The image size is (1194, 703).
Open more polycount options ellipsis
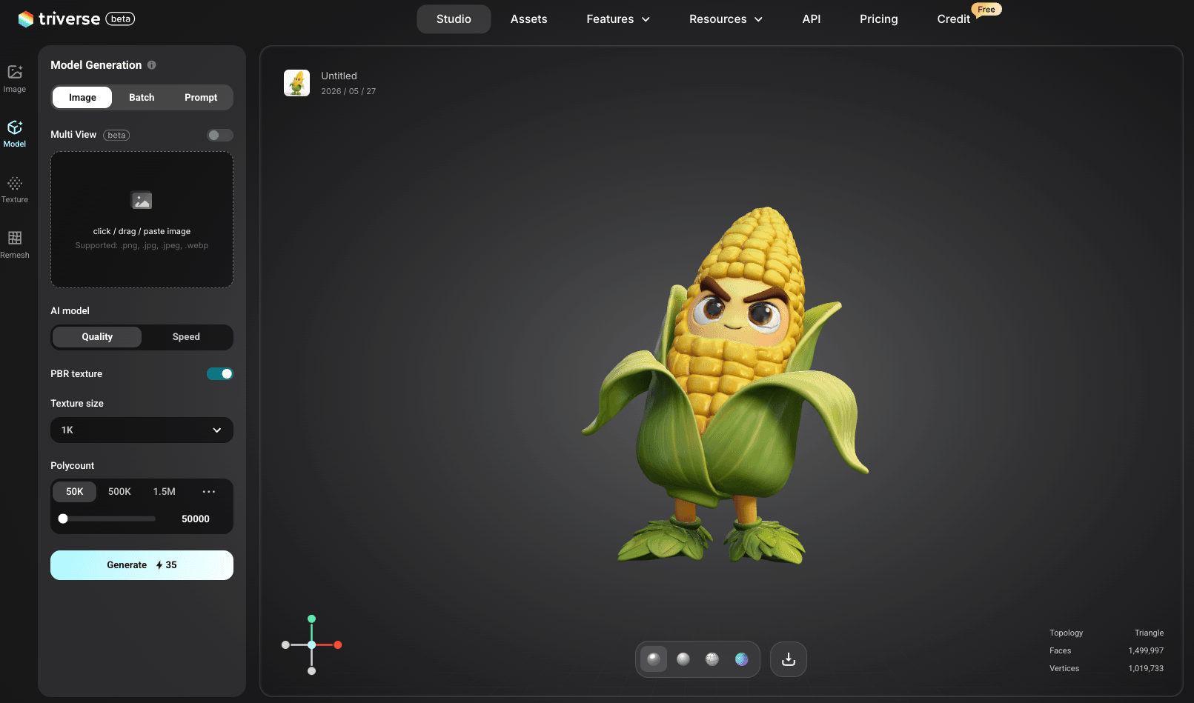click(x=209, y=492)
